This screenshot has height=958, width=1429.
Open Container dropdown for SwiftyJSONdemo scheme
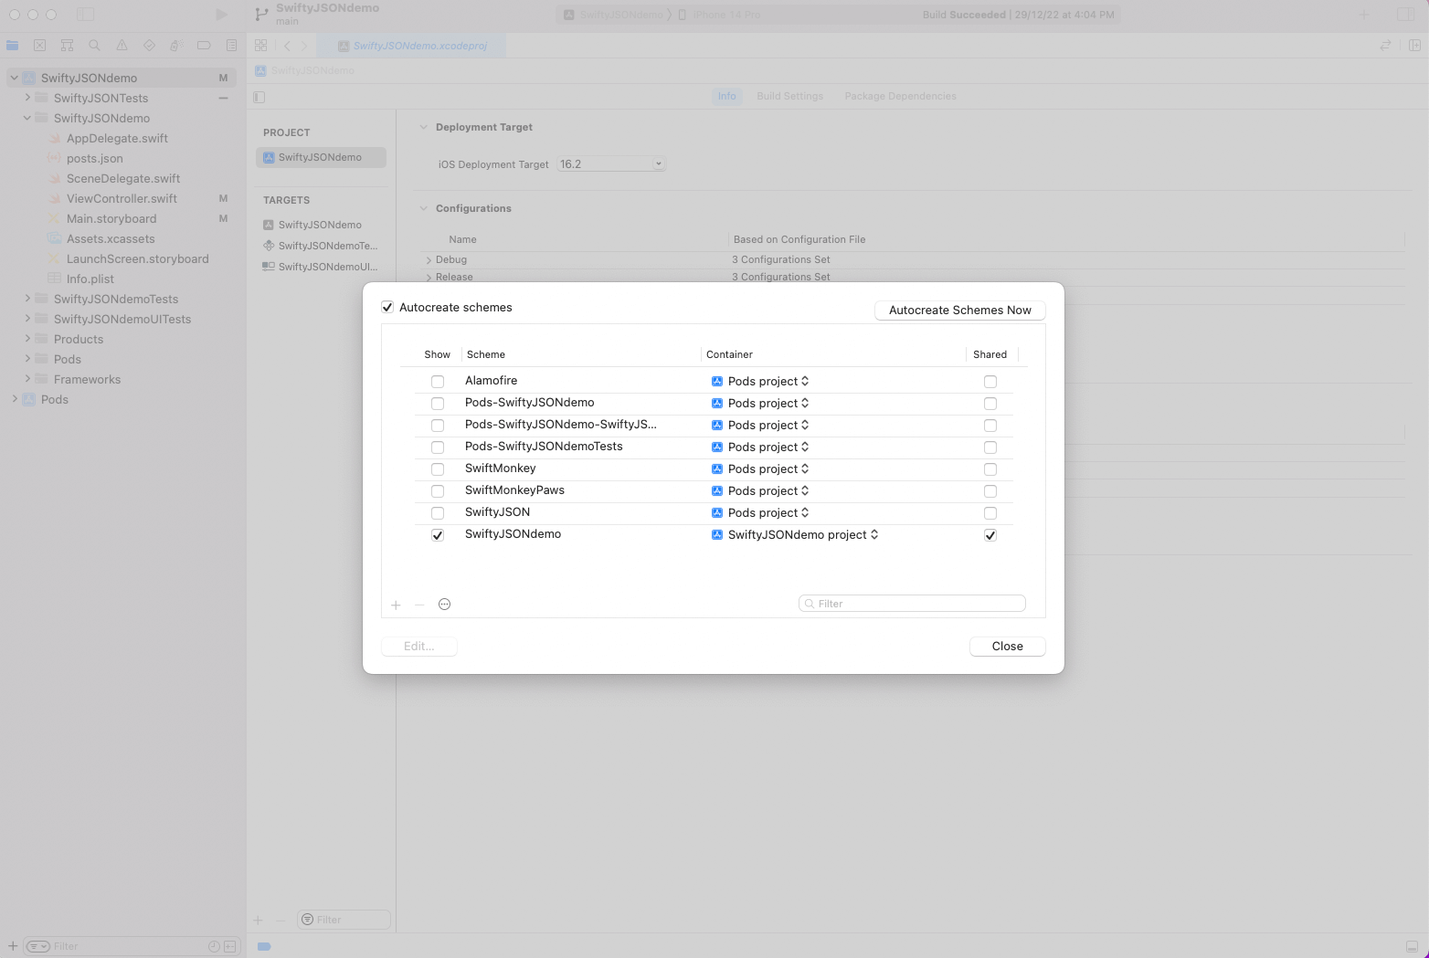click(802, 535)
